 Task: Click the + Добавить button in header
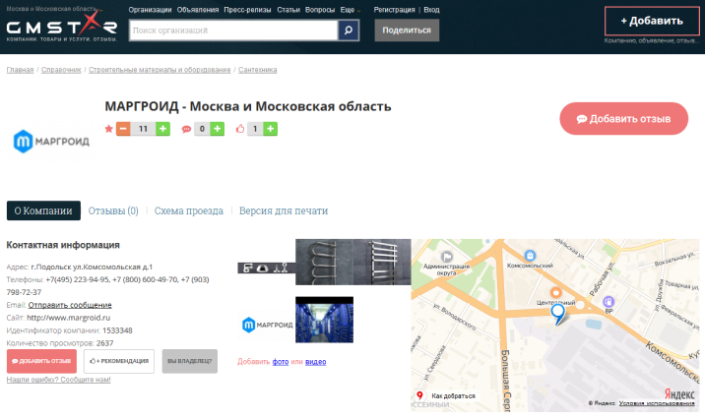[x=652, y=21]
